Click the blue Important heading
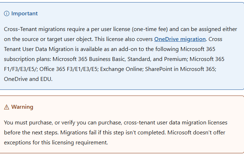The width and height of the screenshot is (244, 154). click(24, 14)
